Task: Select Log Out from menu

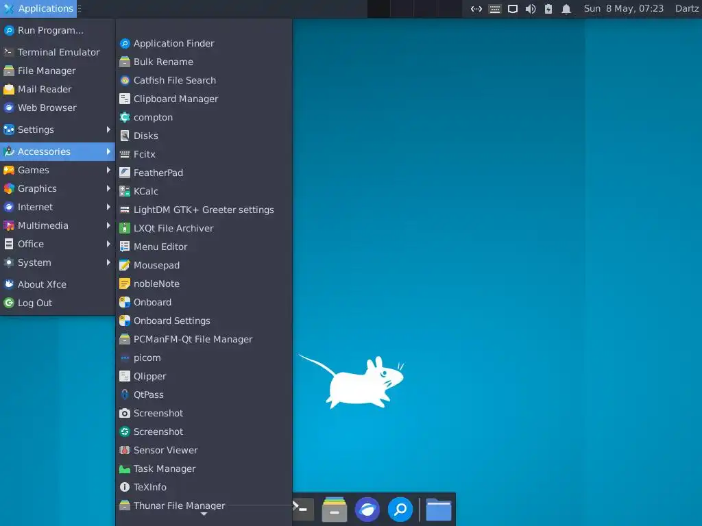Action: [x=58, y=303]
